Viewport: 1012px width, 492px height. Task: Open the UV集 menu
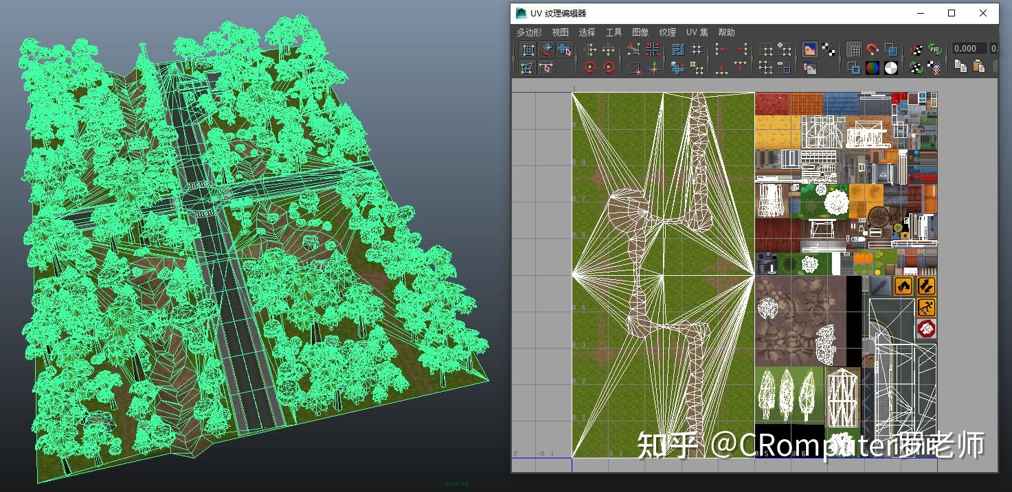tap(697, 32)
